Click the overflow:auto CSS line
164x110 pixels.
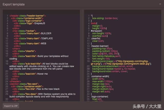point(100,36)
